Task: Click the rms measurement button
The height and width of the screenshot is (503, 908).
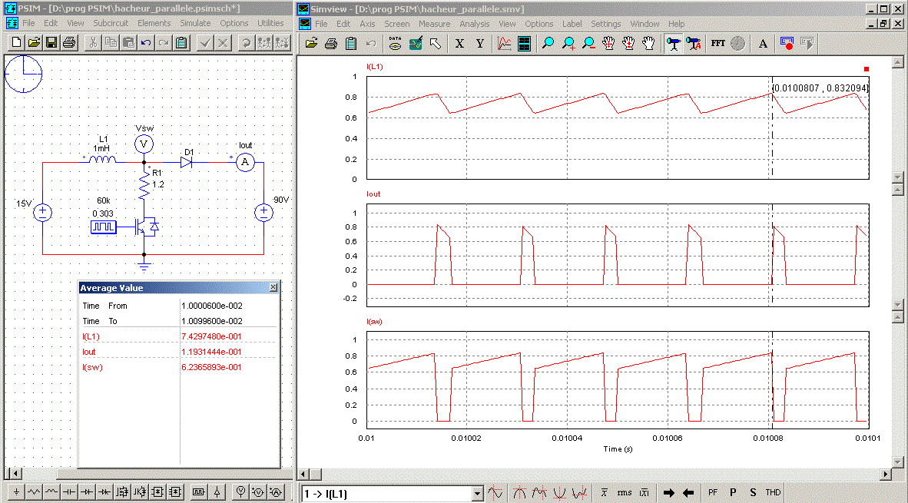Action: point(625,493)
